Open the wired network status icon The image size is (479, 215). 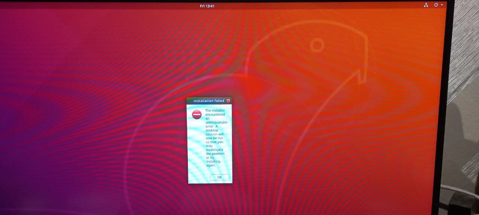point(426,5)
